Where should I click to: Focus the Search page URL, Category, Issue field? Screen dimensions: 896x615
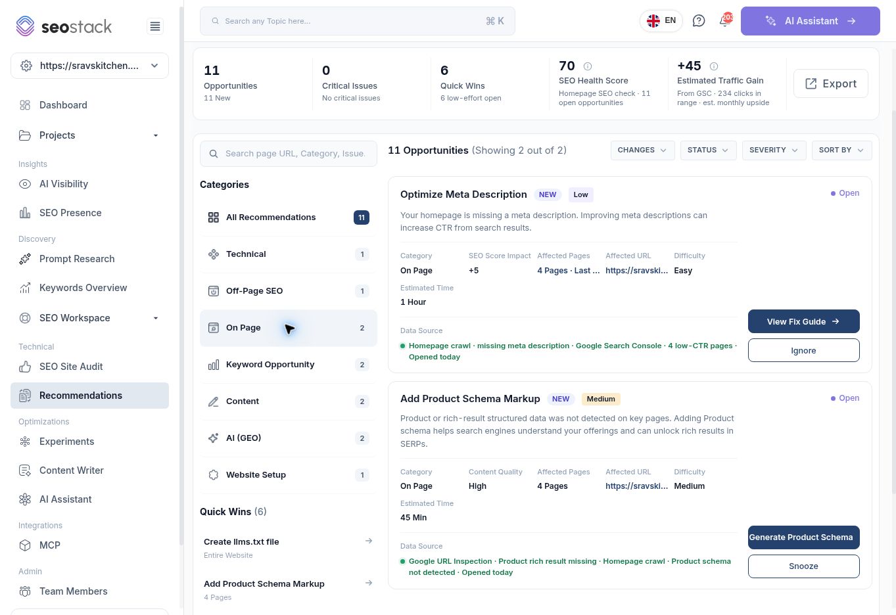click(x=289, y=154)
